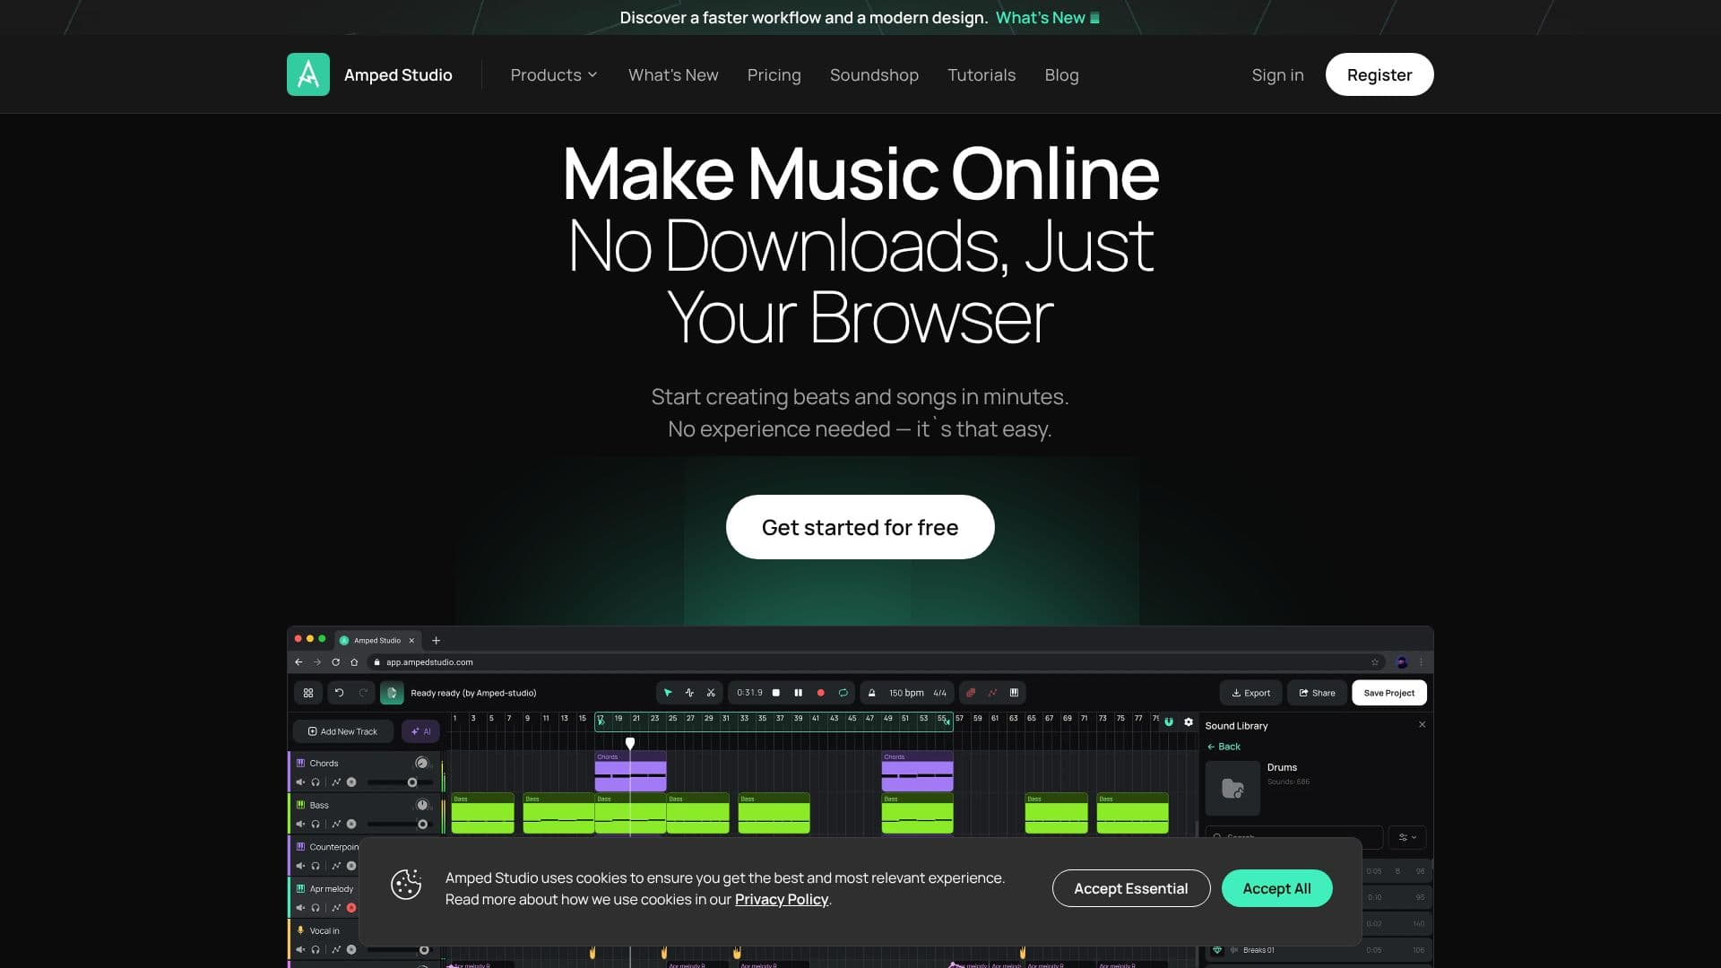1721x968 pixels.
Task: Open the timeline settings gear icon
Action: point(1189,722)
